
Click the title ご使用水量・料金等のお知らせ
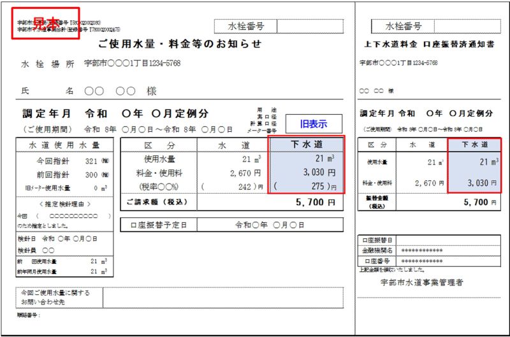[x=180, y=43]
